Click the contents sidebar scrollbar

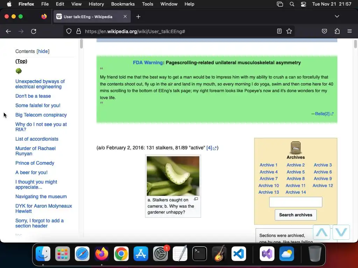pos(81,44)
